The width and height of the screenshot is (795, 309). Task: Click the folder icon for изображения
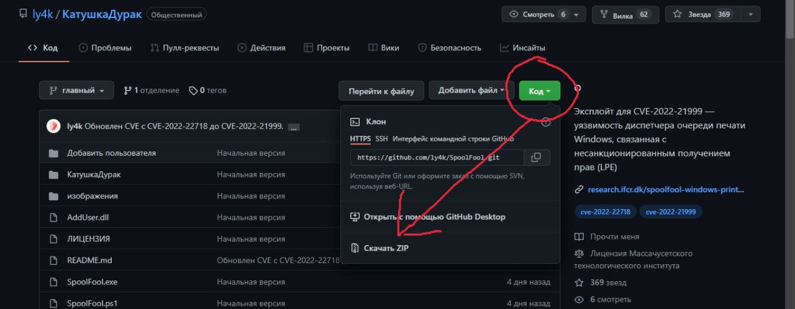pyautogui.click(x=53, y=196)
